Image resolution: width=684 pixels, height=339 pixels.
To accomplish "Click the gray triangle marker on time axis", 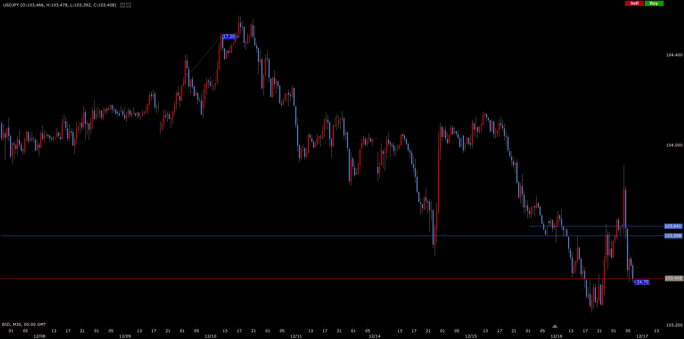I will click(555, 326).
